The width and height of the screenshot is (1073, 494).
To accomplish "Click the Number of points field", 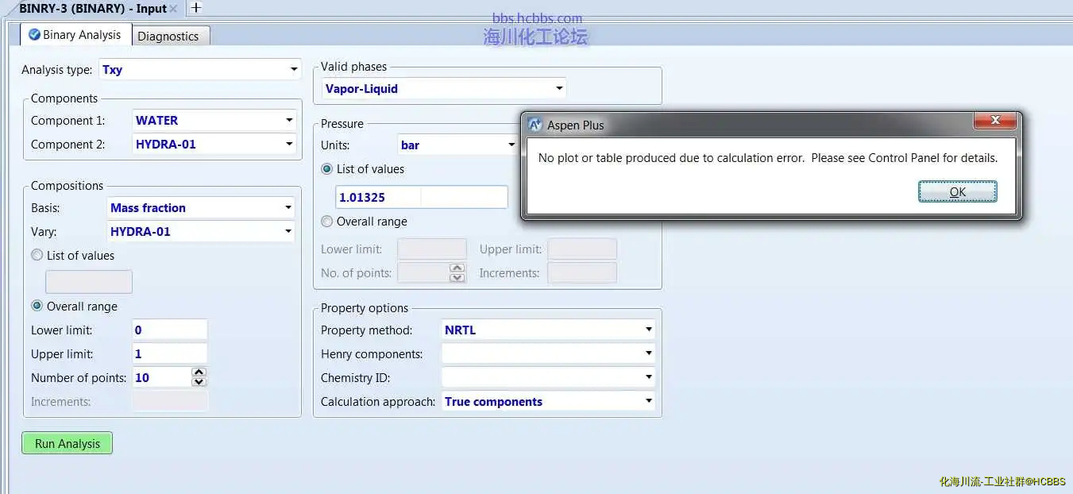I will (162, 378).
